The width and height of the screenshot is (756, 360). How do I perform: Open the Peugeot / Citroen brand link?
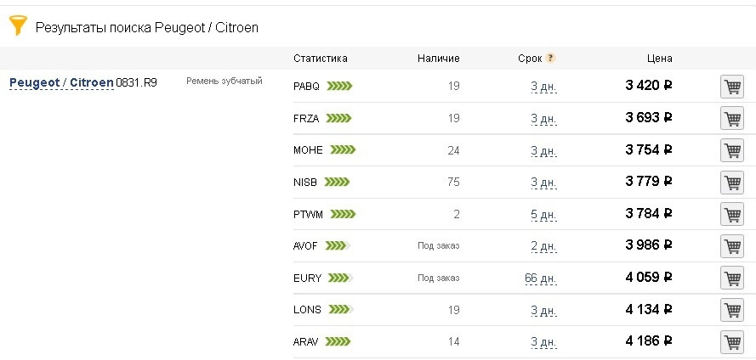coord(61,82)
